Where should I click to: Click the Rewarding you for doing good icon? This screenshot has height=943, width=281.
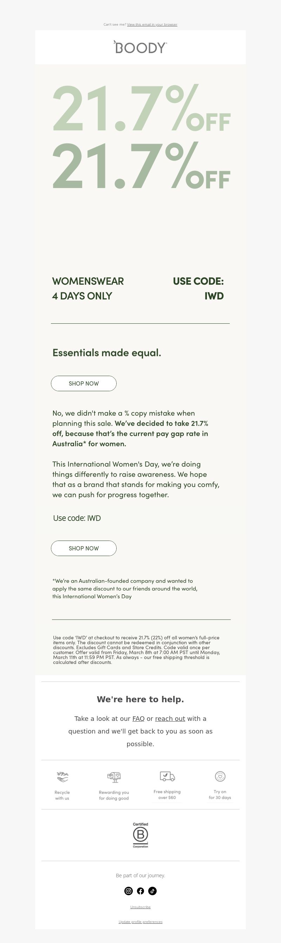click(114, 777)
